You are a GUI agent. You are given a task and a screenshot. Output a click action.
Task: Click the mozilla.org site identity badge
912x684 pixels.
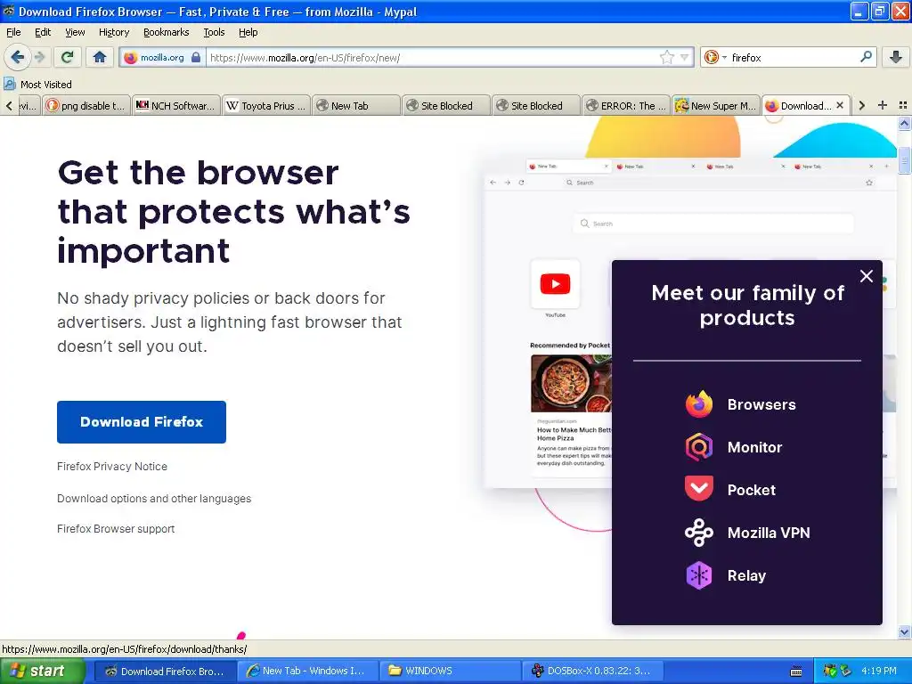(x=162, y=58)
